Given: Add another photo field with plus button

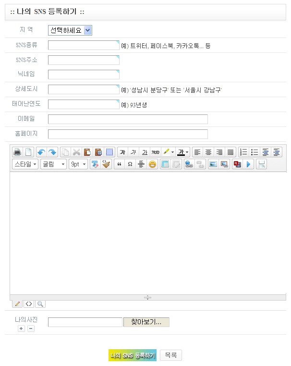Looking at the screenshot, I should click(x=21, y=328).
